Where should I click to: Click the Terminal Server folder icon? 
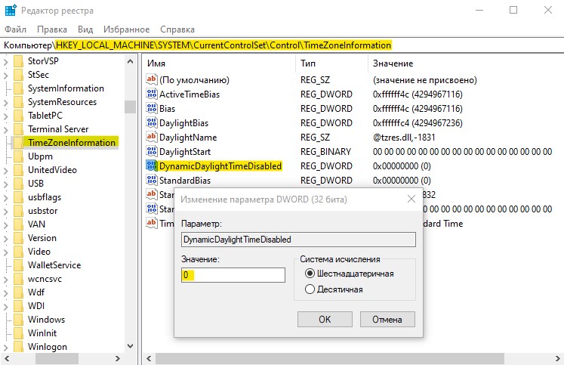(18, 129)
